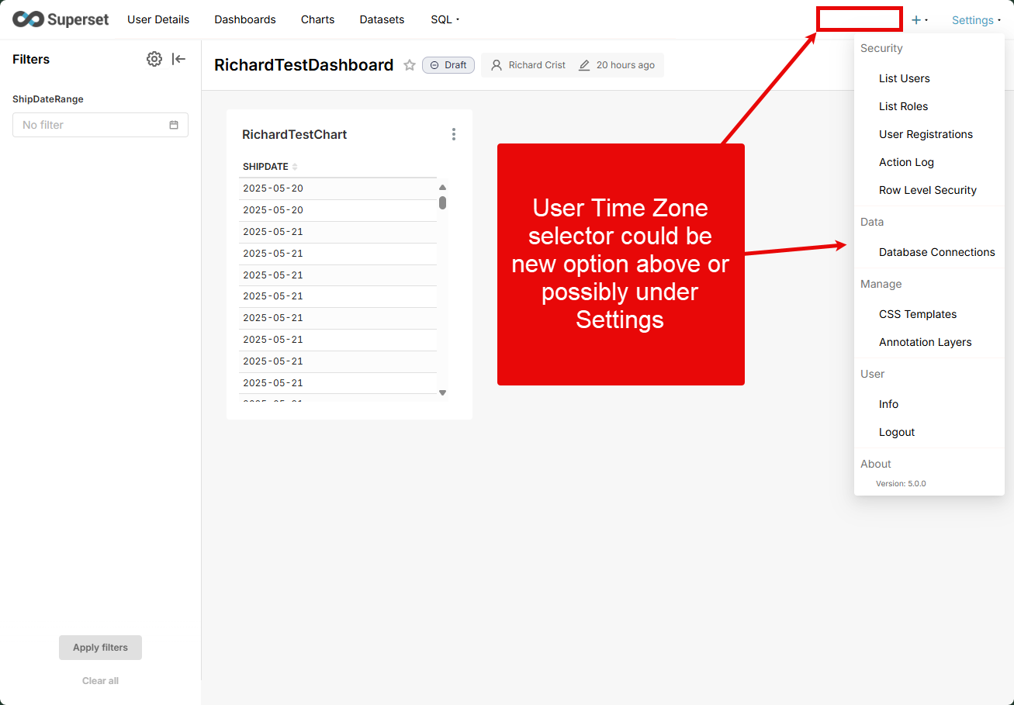Open RichardTestChart three-dot menu
This screenshot has height=705, width=1014.
454,134
